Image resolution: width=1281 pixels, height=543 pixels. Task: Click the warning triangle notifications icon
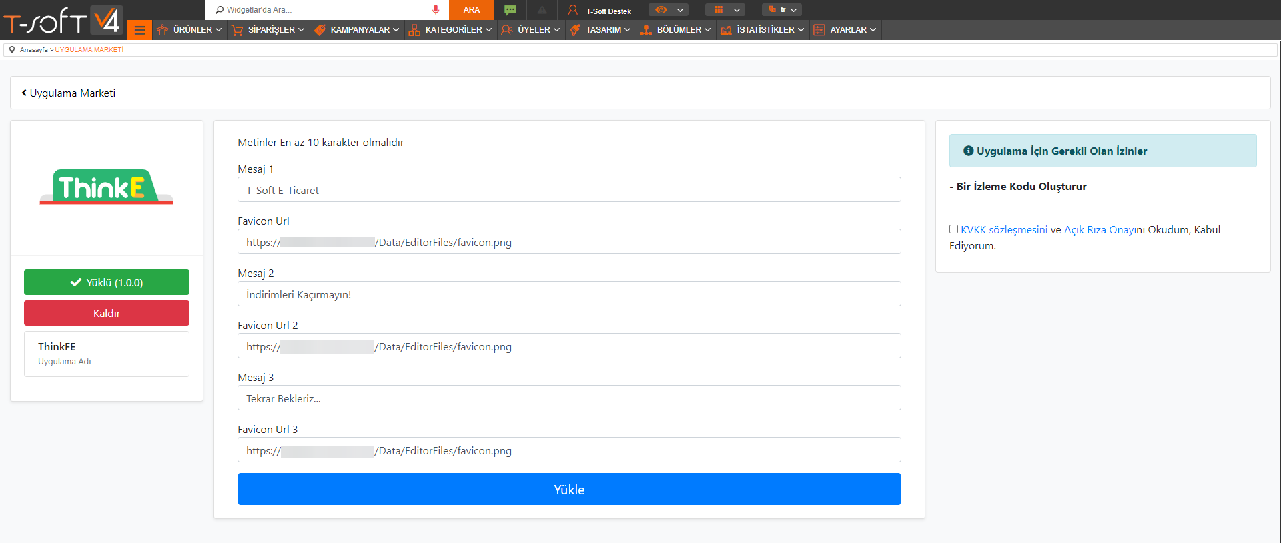pos(542,10)
